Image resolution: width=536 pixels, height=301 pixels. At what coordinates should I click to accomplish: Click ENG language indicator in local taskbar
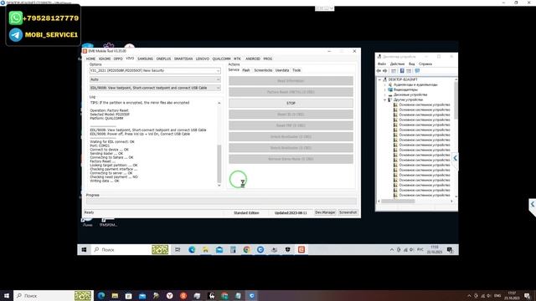(497, 295)
